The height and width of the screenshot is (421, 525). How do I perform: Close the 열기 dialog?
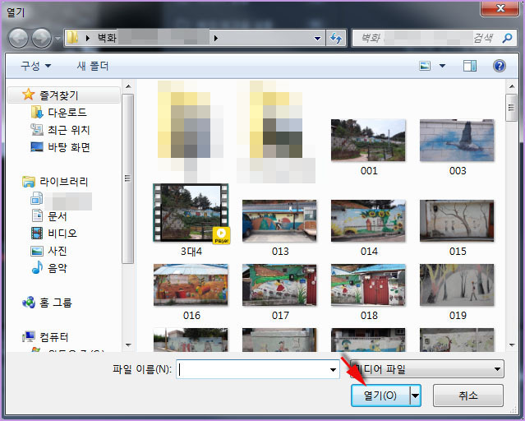coord(500,8)
